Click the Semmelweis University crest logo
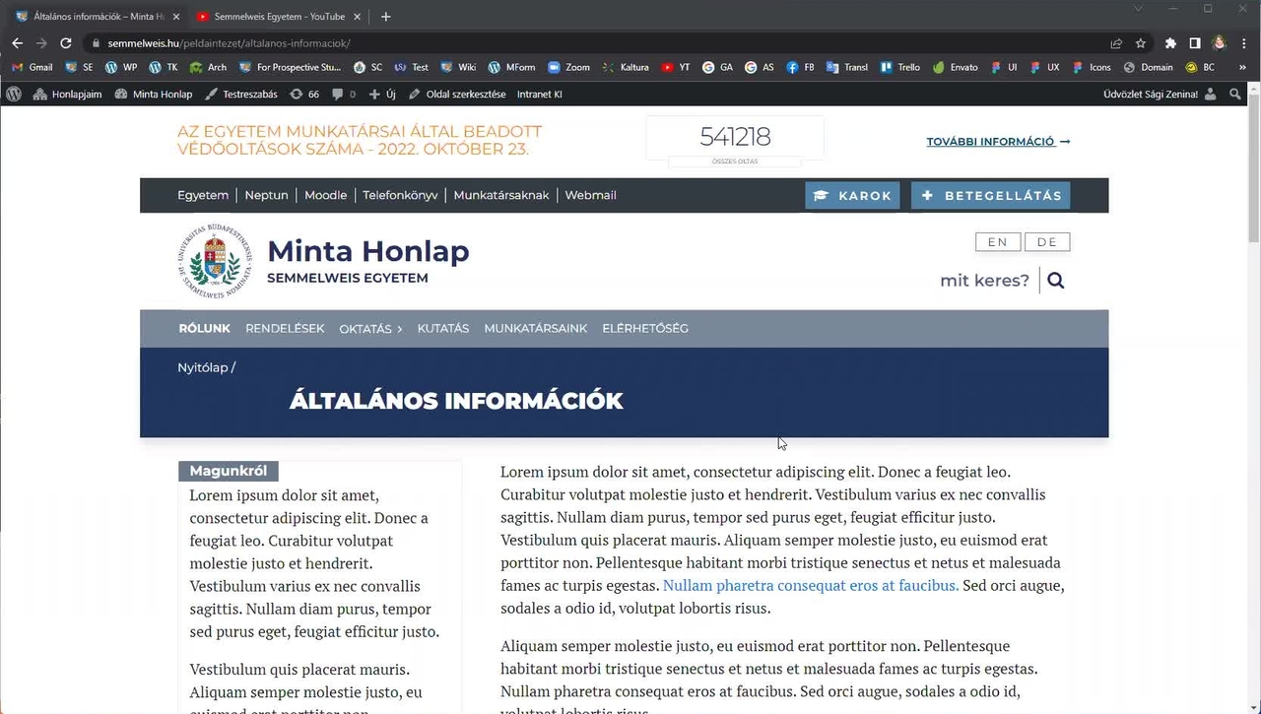This screenshot has width=1261, height=714. coord(215,261)
